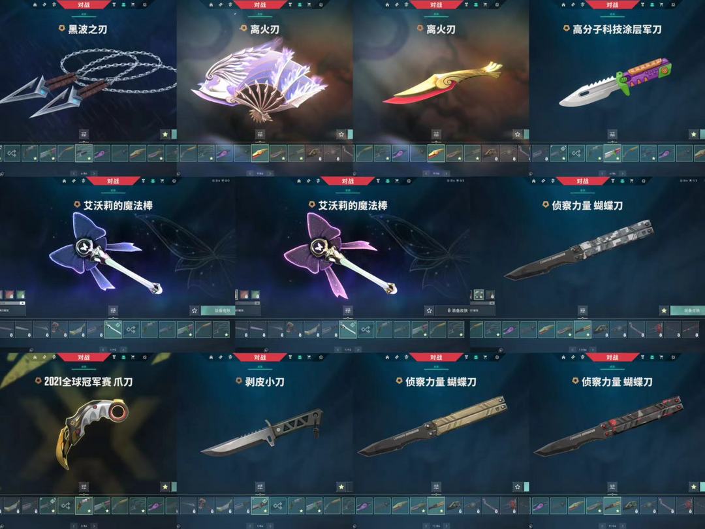Open settings gear above 剥皮小刀
The height and width of the screenshot is (529, 705).
click(321, 357)
